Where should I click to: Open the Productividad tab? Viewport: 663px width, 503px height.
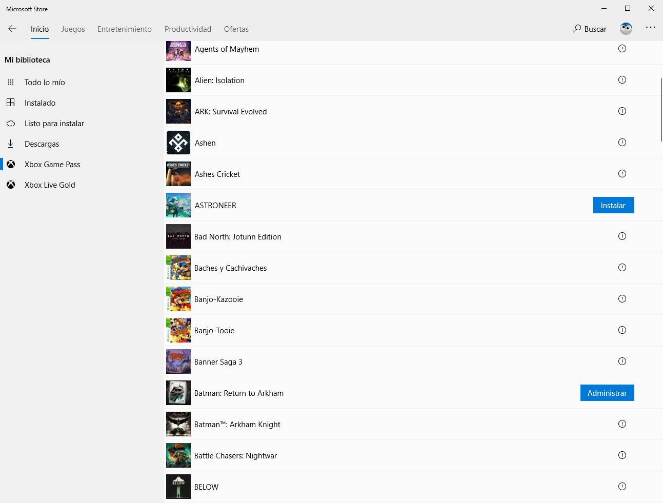point(188,29)
